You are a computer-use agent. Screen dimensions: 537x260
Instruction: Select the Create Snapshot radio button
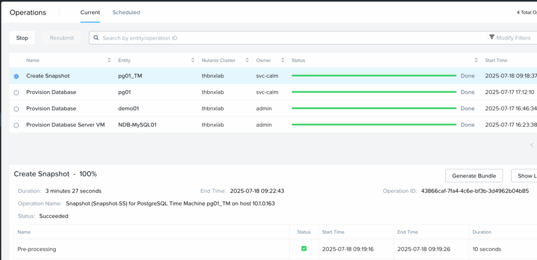(x=16, y=76)
